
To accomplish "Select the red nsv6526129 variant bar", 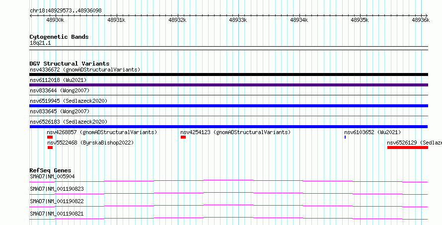I will click(x=408, y=148).
